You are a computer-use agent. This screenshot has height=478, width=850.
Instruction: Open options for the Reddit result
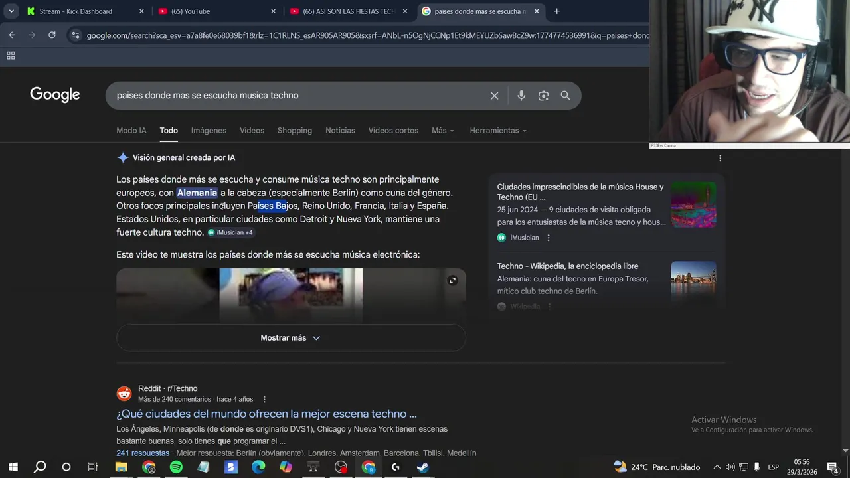click(x=264, y=399)
